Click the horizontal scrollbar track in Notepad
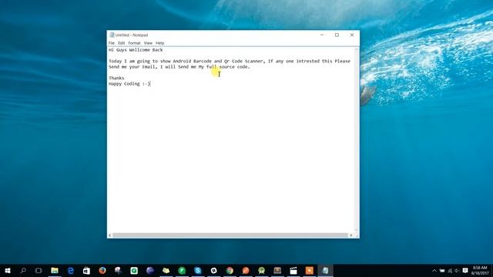493x277 pixels. (x=230, y=235)
